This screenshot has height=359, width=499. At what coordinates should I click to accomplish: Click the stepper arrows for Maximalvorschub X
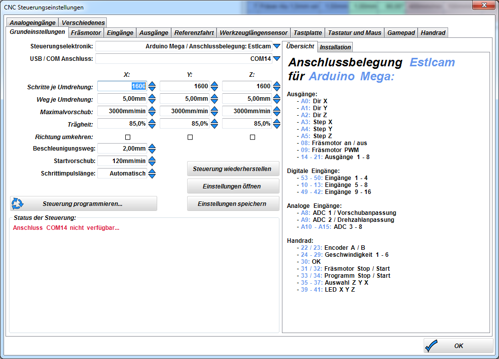[152, 111]
